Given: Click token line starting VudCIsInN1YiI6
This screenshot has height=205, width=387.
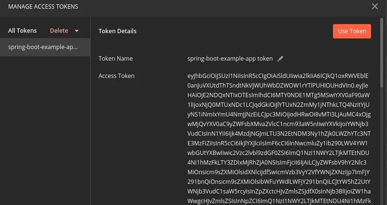Looking at the screenshot, I should coord(279,133).
